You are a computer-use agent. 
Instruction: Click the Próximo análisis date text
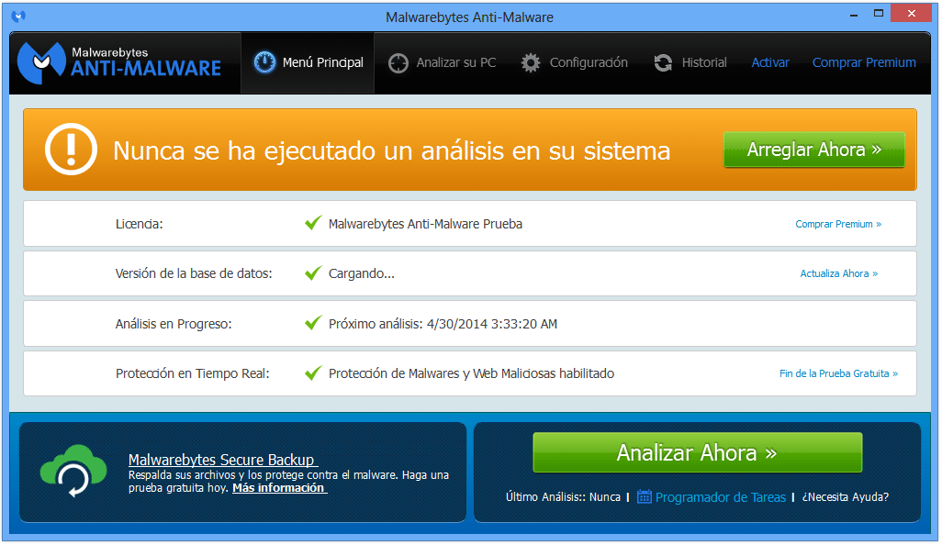(443, 324)
